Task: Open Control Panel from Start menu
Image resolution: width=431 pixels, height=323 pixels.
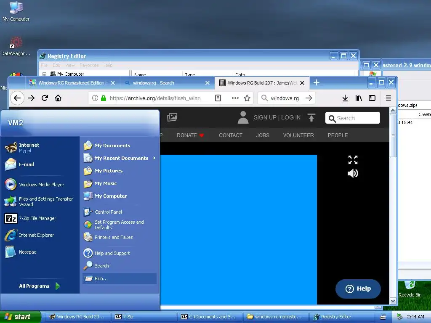Action: (120, 212)
